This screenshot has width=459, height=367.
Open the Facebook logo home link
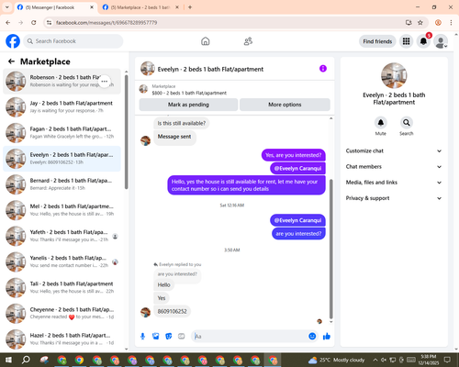13,41
